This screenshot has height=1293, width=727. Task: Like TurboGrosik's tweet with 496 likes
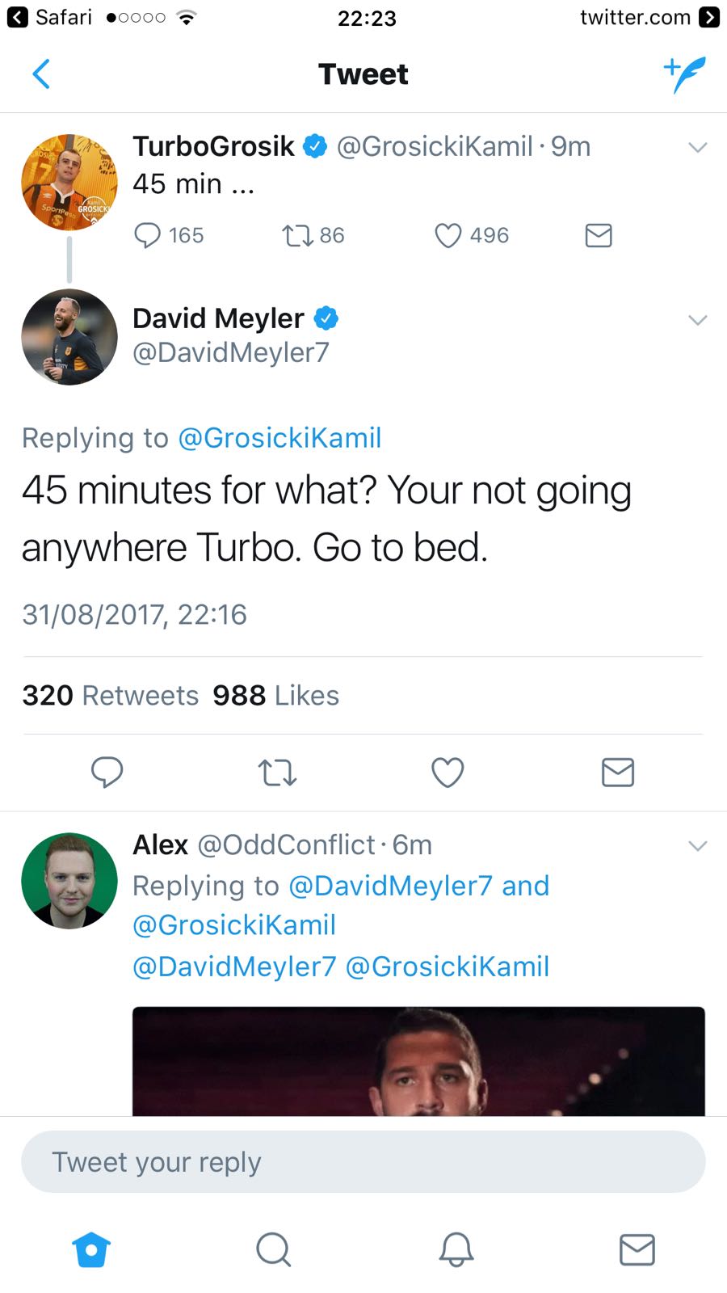pyautogui.click(x=448, y=235)
